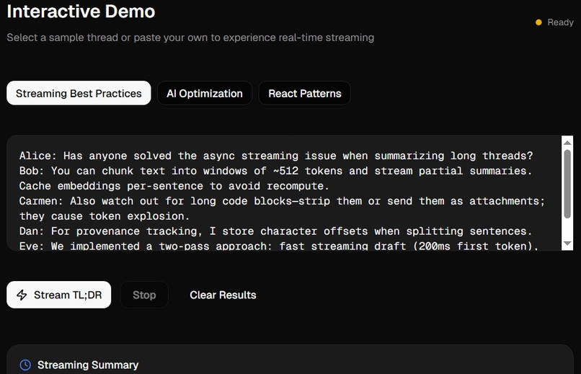
Task: Click the Stream TL;DR button
Action: [59, 295]
